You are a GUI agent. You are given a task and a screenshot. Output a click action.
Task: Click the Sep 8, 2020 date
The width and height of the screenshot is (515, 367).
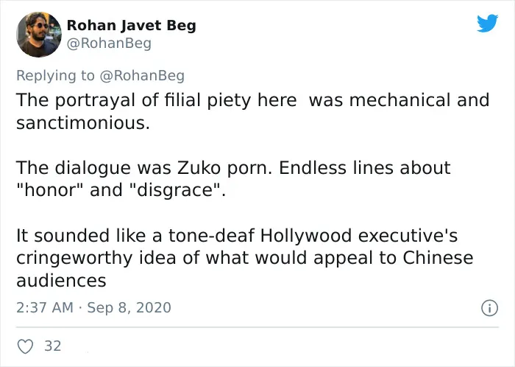click(129, 308)
